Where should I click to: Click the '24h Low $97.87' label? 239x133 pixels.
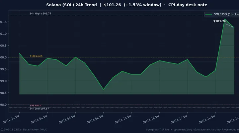pos(39,109)
